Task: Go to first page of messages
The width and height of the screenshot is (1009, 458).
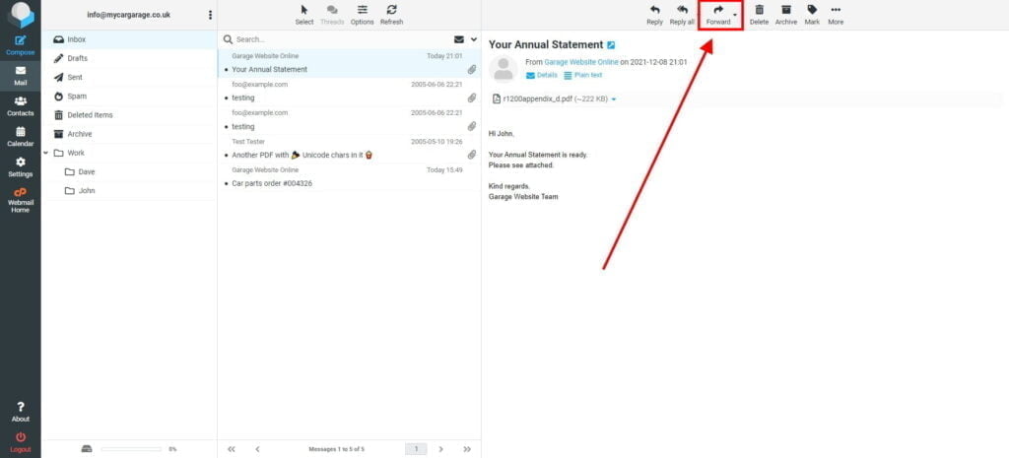Action: tap(232, 449)
